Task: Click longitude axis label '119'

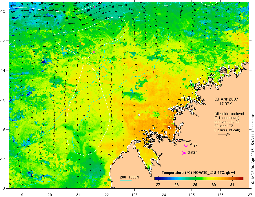Action: [x=20, y=195]
